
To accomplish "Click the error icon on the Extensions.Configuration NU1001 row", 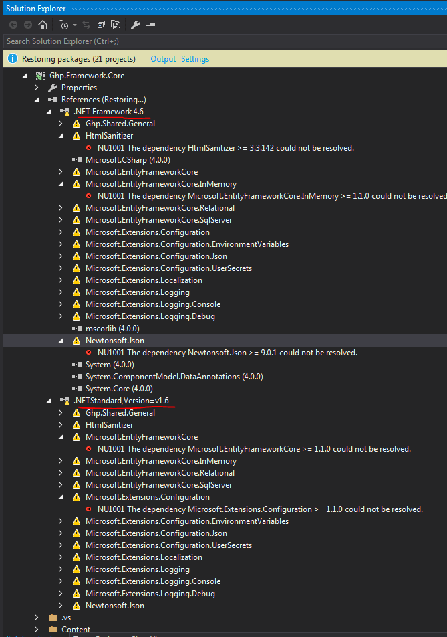I will [88, 509].
